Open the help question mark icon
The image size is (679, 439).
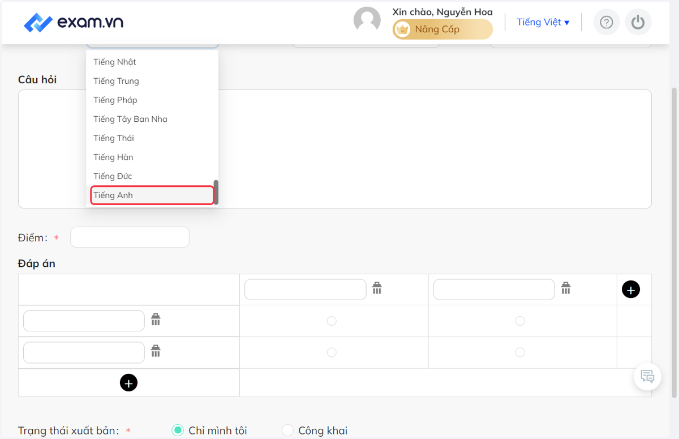[607, 22]
